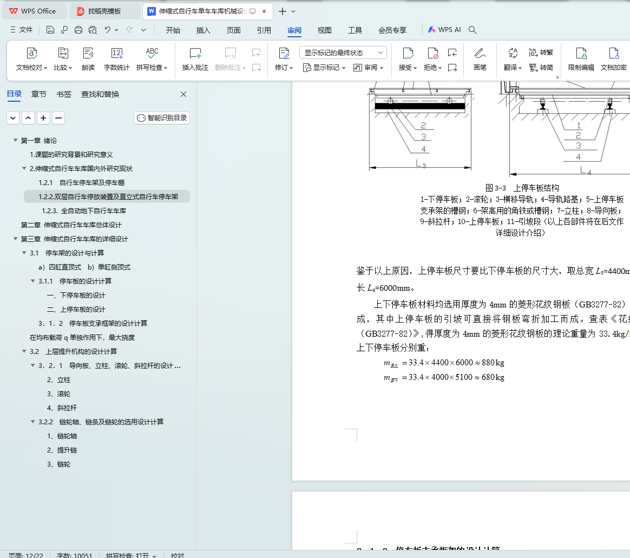Click word count 10051 in status bar
630x558 pixels.
74,555
